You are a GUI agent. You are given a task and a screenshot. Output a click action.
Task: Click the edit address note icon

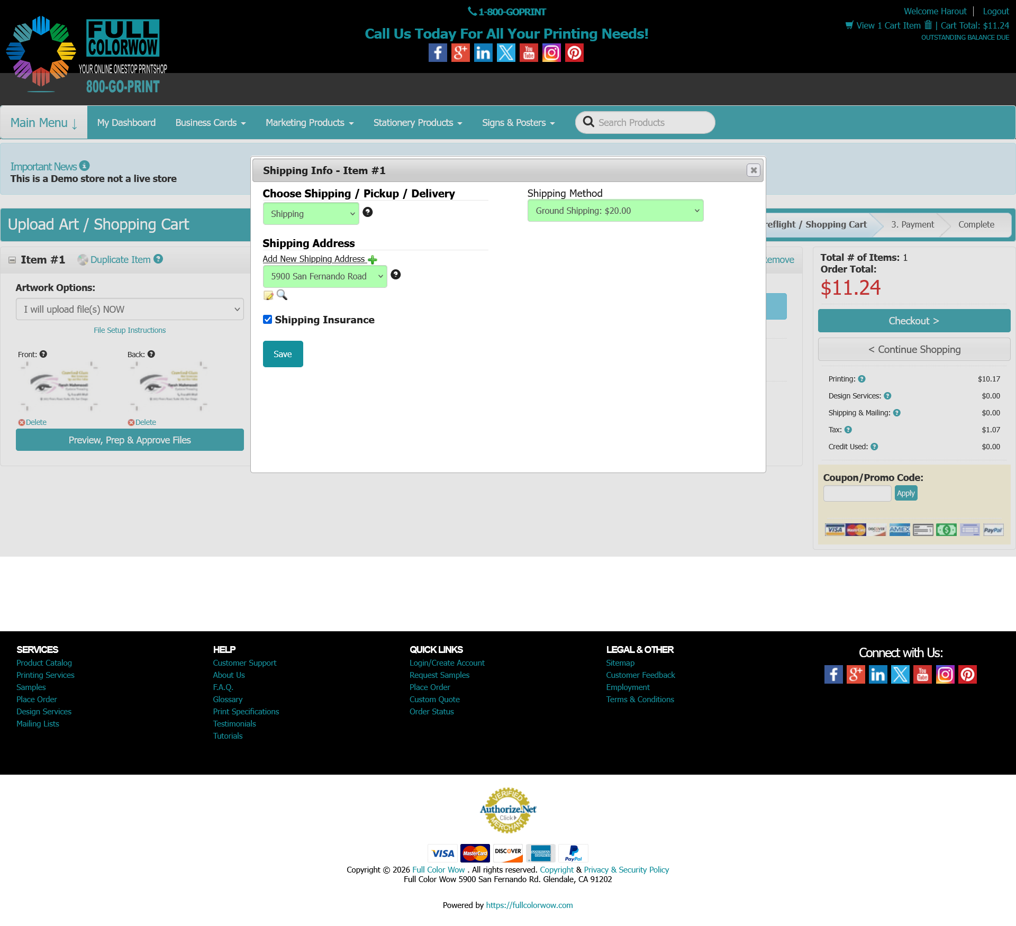click(x=268, y=295)
